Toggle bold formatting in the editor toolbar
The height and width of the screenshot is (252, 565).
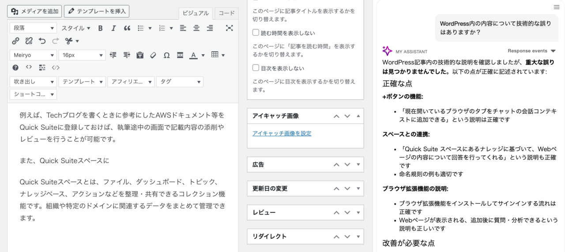[100, 28]
